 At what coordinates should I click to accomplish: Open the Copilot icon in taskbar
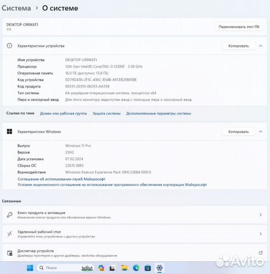click(101, 268)
